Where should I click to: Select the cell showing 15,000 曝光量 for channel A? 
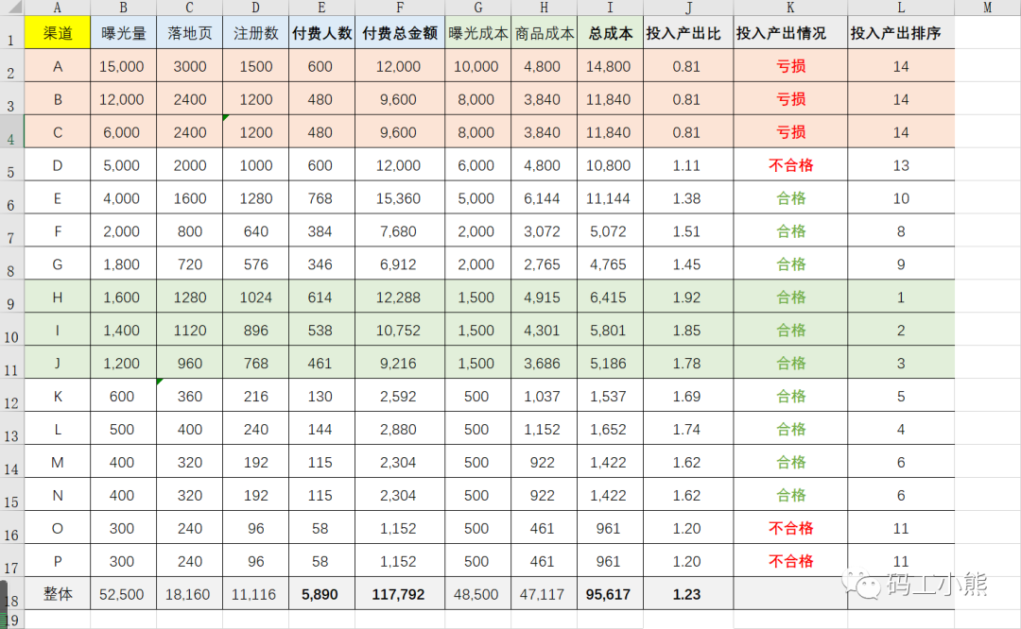122,66
